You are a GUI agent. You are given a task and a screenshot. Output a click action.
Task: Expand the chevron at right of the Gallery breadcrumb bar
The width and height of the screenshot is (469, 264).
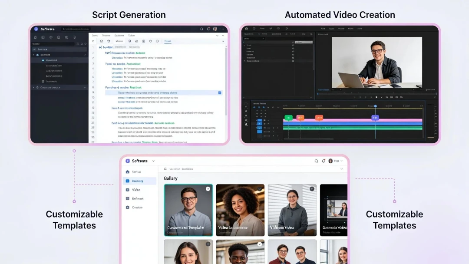click(x=342, y=169)
